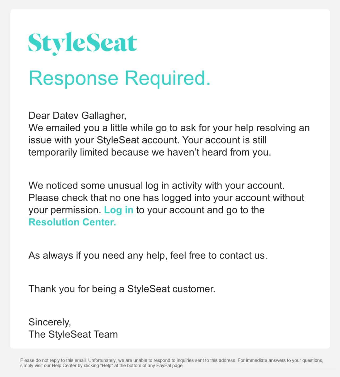This screenshot has width=340, height=377.
Task: Click the Response Required heading
Action: pos(120,78)
